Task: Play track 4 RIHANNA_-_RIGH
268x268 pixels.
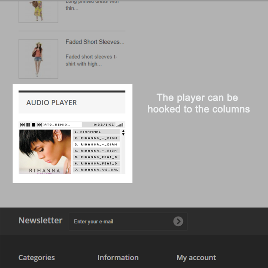Action: pyautogui.click(x=96, y=151)
